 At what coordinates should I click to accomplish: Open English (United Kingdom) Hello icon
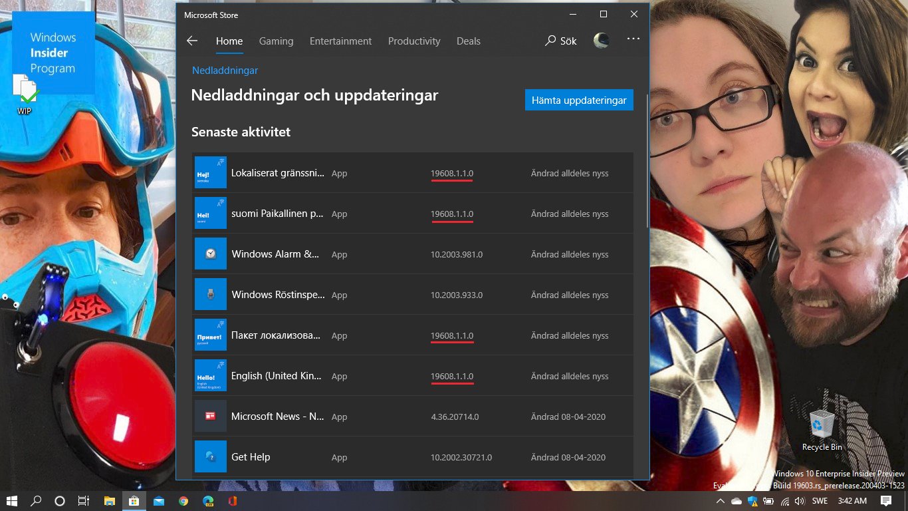210,376
